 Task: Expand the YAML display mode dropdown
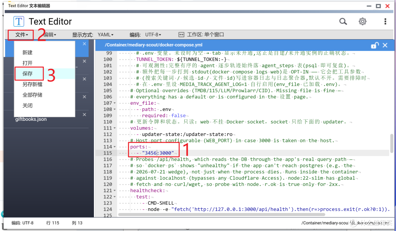[x=106, y=34]
